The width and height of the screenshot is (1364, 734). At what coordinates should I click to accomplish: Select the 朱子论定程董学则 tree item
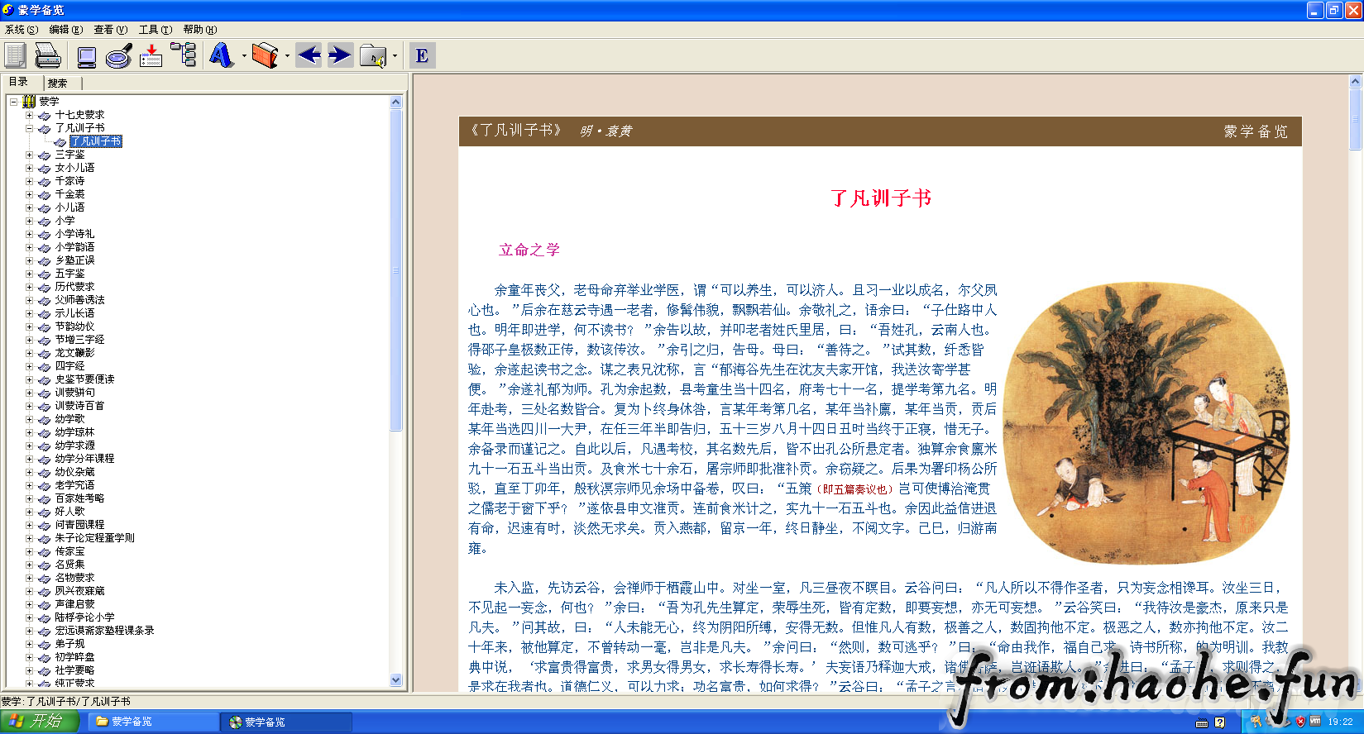coord(94,538)
